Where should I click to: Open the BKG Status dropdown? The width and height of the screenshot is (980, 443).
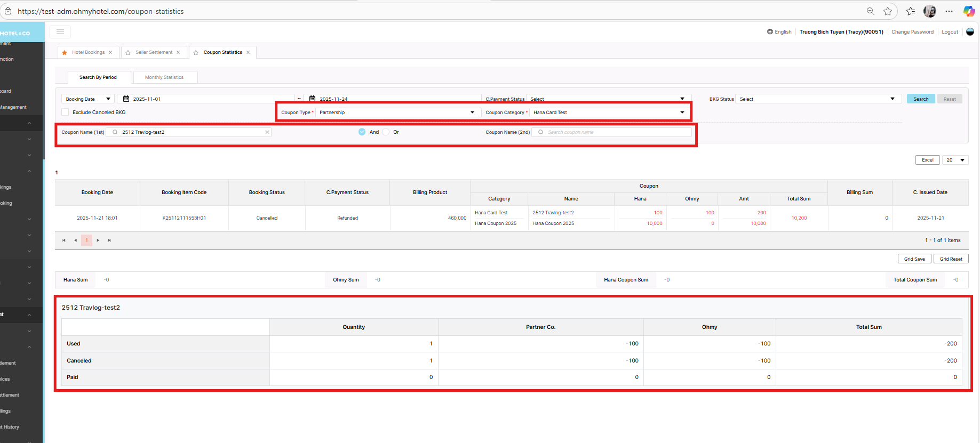point(817,99)
